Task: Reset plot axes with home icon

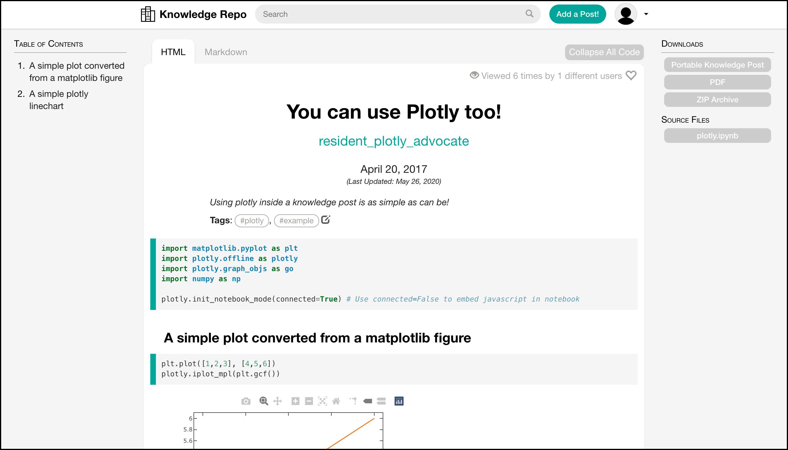Action: click(336, 401)
